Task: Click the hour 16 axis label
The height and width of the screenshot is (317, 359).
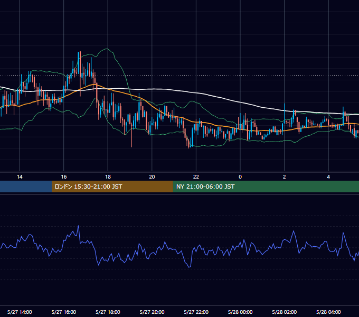Action: [x=64, y=177]
